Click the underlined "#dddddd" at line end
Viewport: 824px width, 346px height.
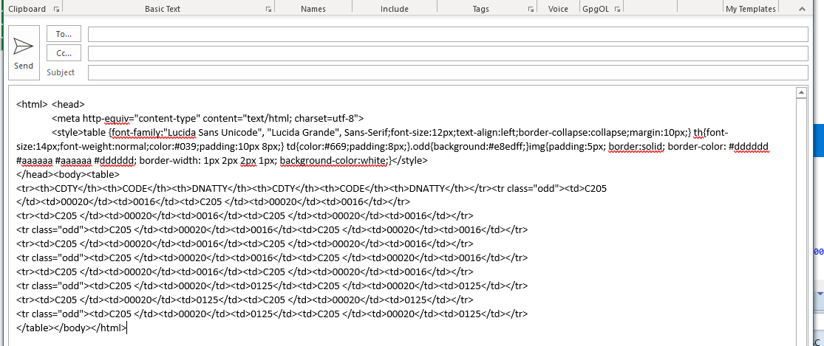749,146
